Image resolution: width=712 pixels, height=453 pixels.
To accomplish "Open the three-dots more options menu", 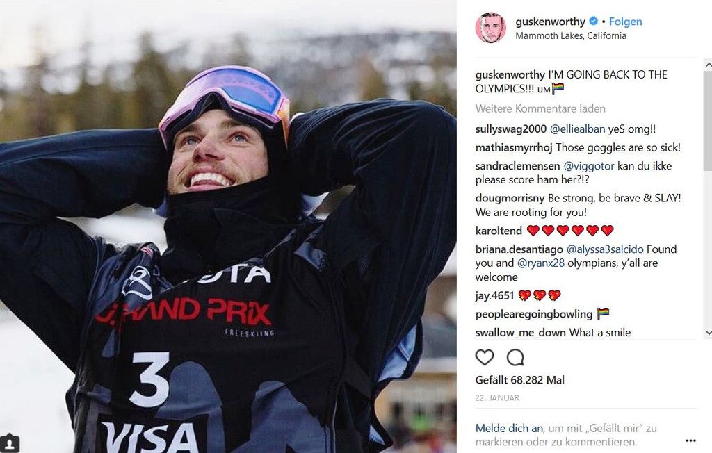I will (x=690, y=440).
